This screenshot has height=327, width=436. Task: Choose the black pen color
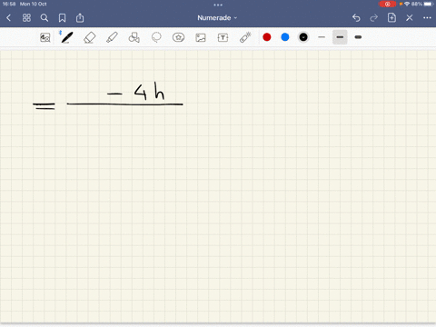303,37
